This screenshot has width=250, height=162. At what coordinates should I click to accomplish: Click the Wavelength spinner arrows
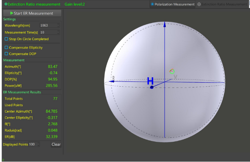point(58,26)
